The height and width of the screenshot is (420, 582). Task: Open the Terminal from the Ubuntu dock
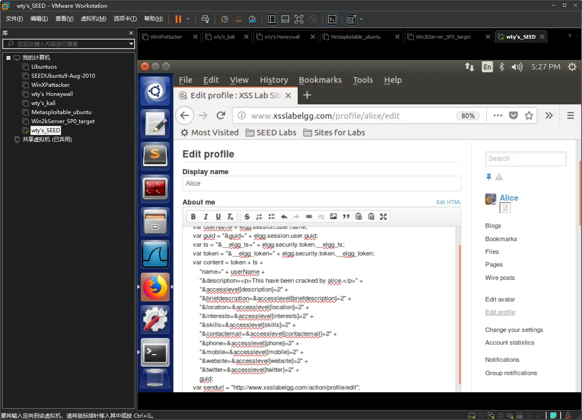click(x=155, y=352)
